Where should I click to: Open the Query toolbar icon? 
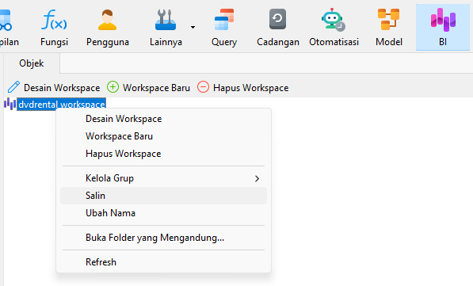coord(224,20)
